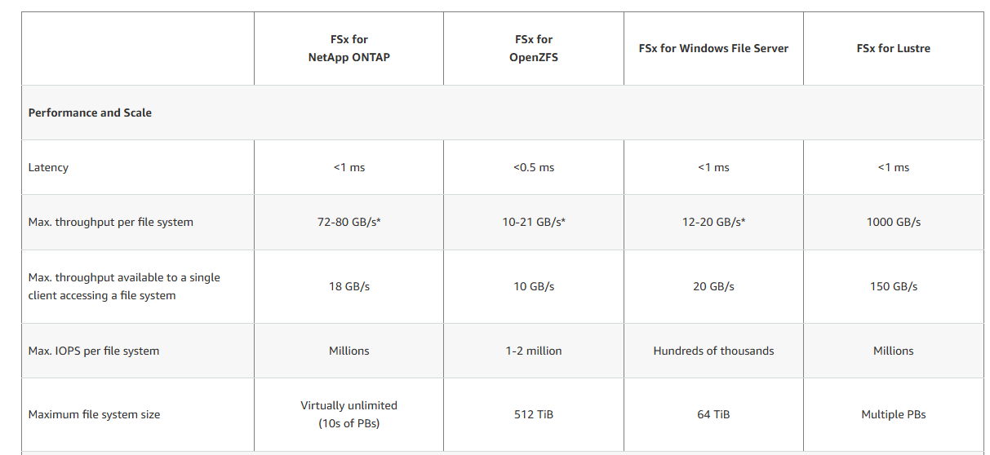
Task: Click the FSx for Windows File Server header
Action: (713, 48)
